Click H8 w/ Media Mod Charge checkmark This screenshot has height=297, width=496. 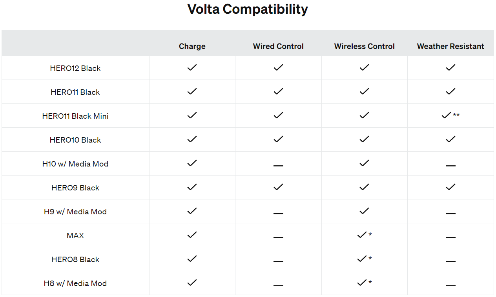tap(192, 283)
